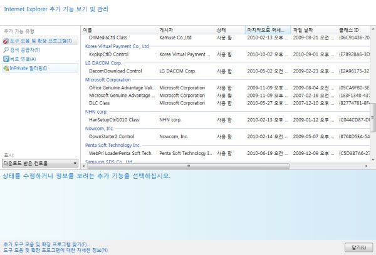Select the DacomDownload Control row
Screen dimensions: 376x255
click(x=226, y=71)
